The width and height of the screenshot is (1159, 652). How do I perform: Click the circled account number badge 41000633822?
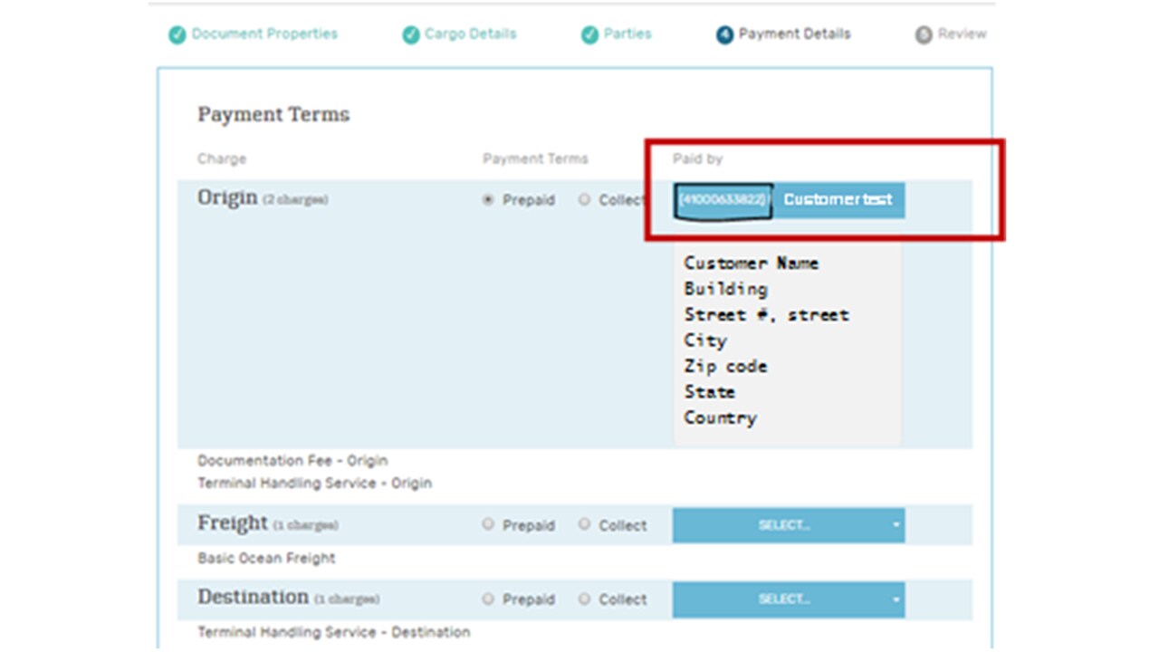(x=722, y=201)
